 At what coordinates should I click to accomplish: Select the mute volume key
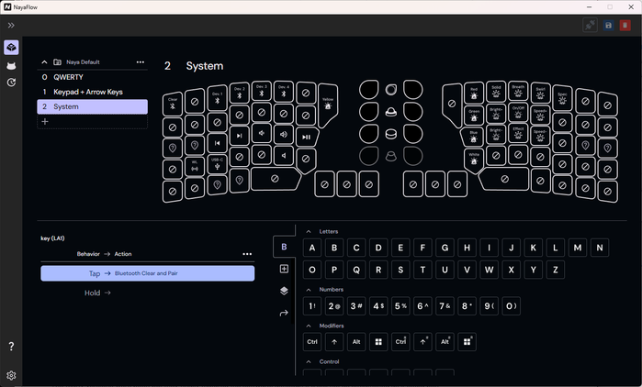283,155
